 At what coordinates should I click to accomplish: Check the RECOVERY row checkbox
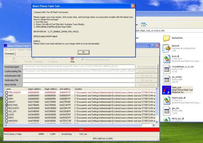pyautogui.click(x=6, y=108)
